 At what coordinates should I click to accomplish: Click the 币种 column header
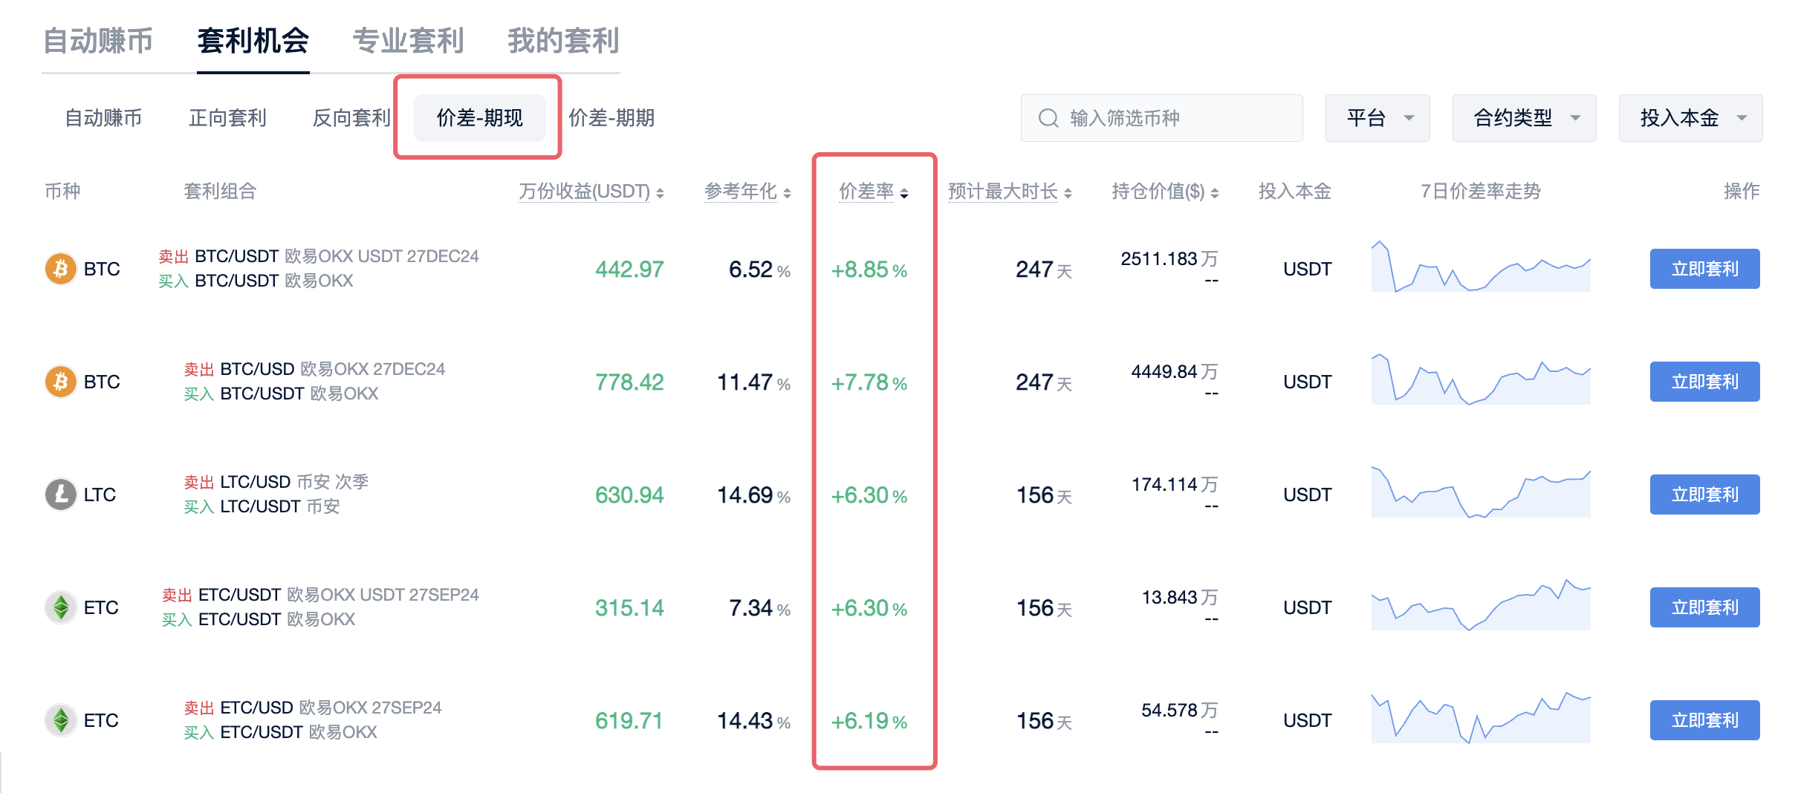62,192
